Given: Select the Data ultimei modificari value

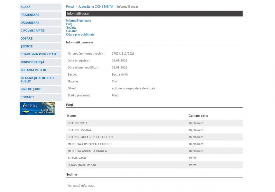Looking at the screenshot, I should coord(119,68).
